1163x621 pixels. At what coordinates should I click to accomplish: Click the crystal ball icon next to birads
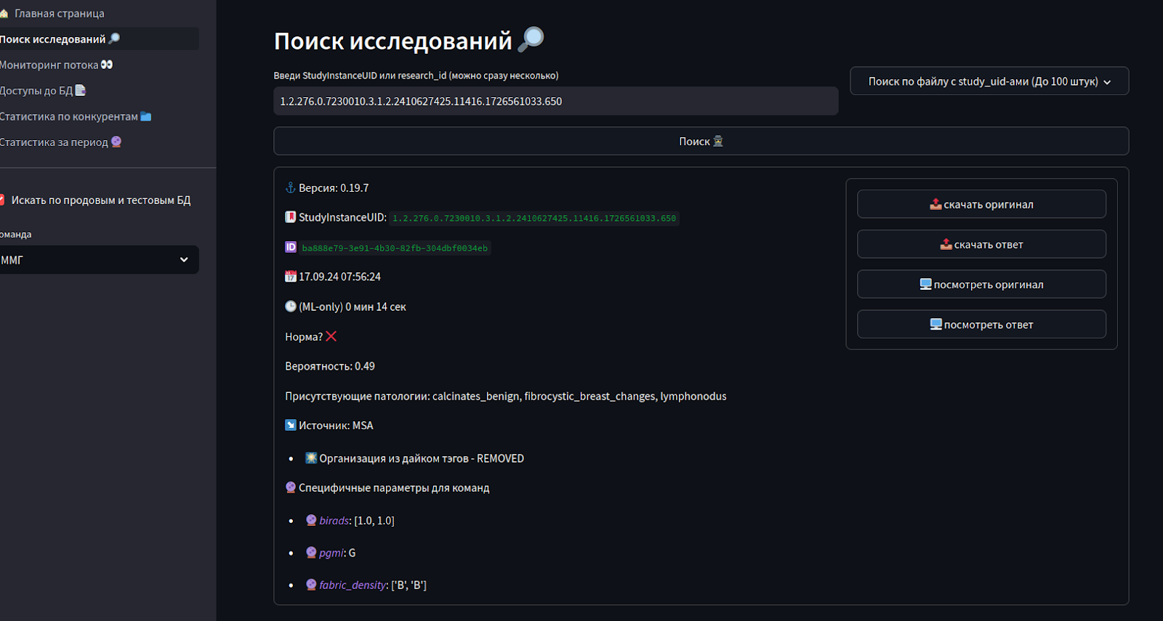click(311, 520)
